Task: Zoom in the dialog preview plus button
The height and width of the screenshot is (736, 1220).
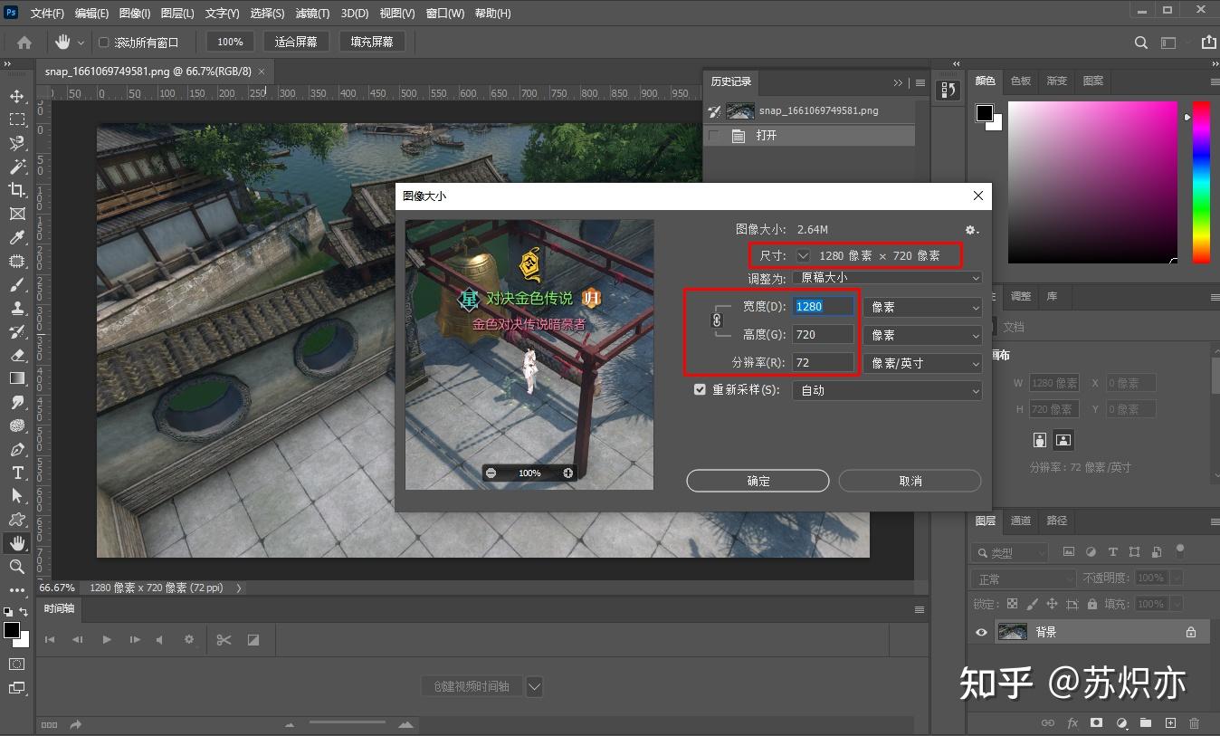Action: pyautogui.click(x=568, y=473)
